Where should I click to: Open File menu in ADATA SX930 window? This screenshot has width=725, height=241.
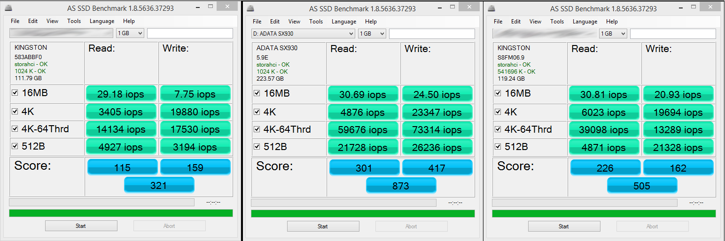[257, 21]
